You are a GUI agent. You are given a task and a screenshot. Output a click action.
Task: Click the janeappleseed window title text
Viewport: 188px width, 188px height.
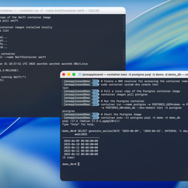(135, 74)
